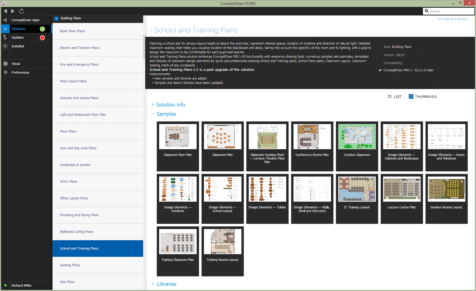Image resolution: width=476 pixels, height=291 pixels.
Task: Open the Training Rooms Layout sample
Action: [222, 251]
